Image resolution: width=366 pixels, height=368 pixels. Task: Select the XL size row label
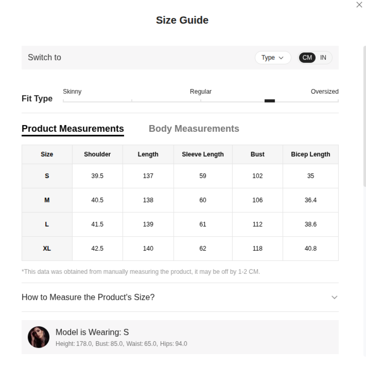click(47, 249)
